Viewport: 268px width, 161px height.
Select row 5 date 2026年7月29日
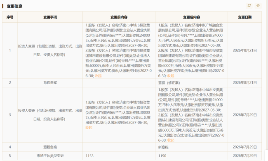point(245,156)
